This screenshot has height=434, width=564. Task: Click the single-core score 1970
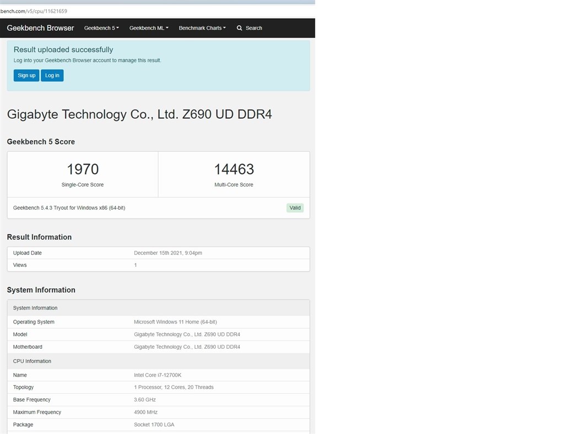[x=83, y=169]
